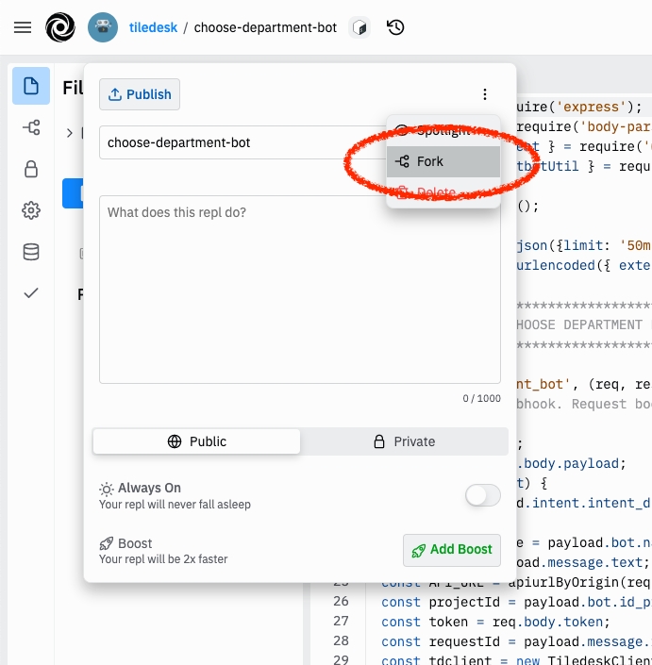Viewport: 652px width, 665px height.
Task: Click the Replit logo icon
Action: pos(60,28)
